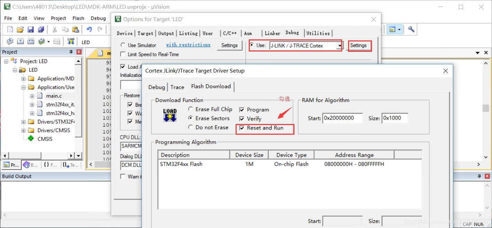This screenshot has height=228, width=492.
Task: Select the Erase Full Chip radio button
Action: tap(191, 109)
